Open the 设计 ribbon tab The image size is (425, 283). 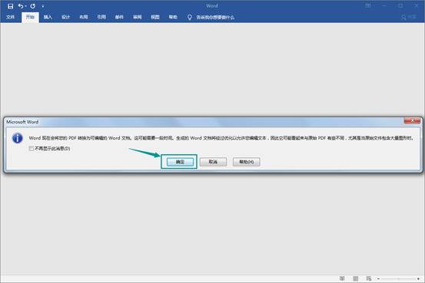[65, 17]
